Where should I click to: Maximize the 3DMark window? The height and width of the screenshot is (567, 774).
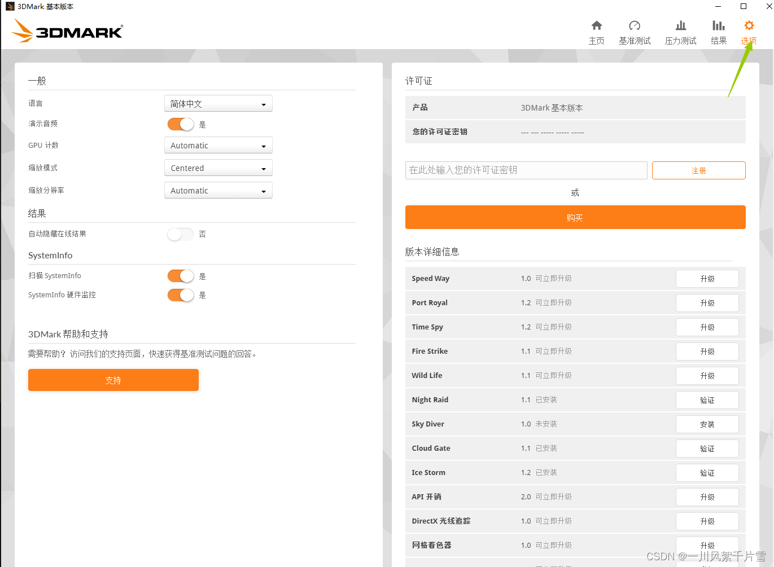744,6
